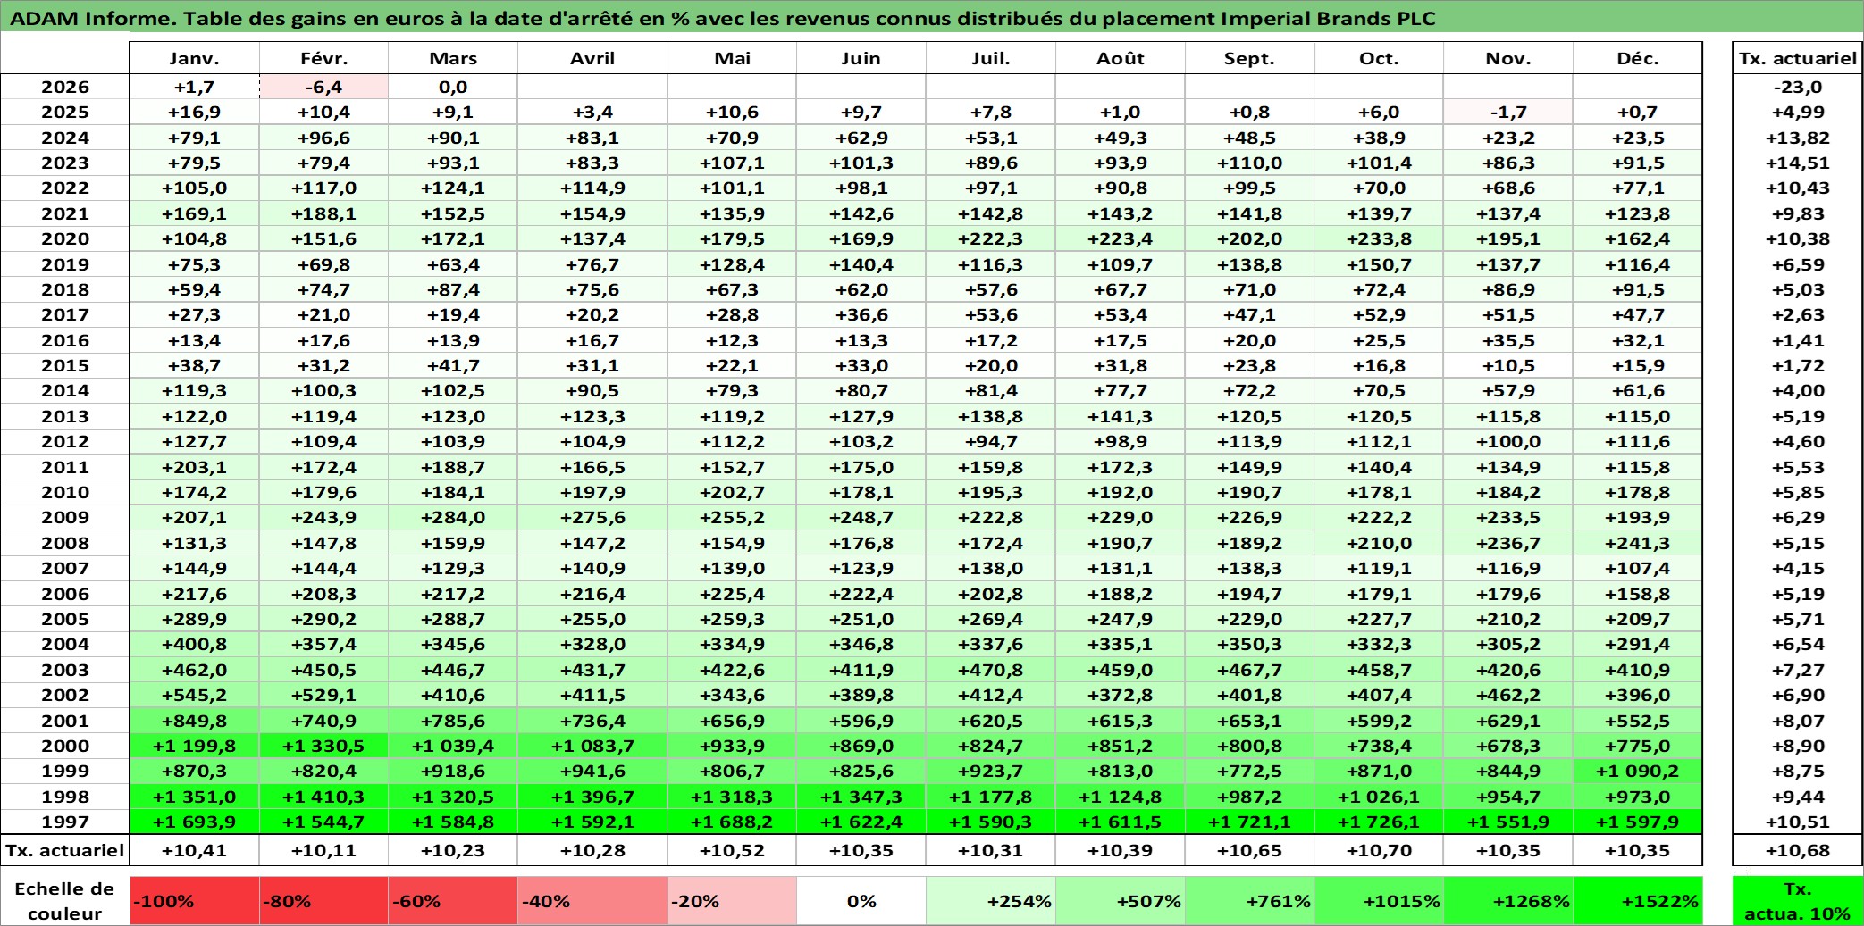1864x926 pixels.
Task: Click the +241,3 cell for December 2008
Action: [x=1638, y=543]
